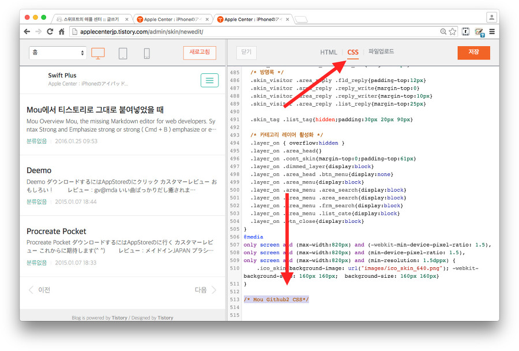The image size is (519, 351).
Task: Click the @media rule on line 506
Action: [253, 237]
